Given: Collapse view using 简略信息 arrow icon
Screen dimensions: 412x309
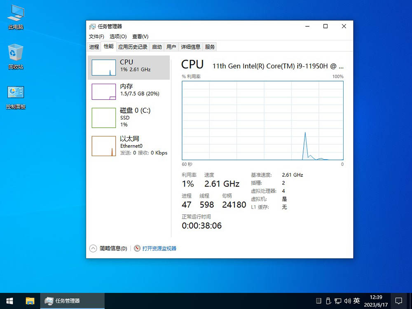Looking at the screenshot, I should (x=93, y=248).
